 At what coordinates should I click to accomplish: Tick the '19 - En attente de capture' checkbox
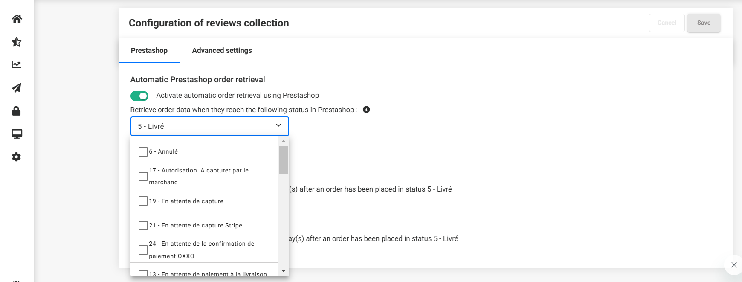point(143,201)
